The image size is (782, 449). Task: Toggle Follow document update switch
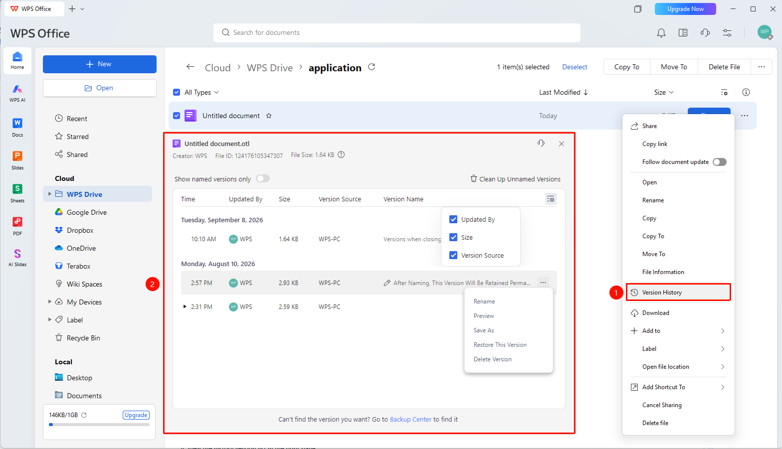click(x=720, y=162)
